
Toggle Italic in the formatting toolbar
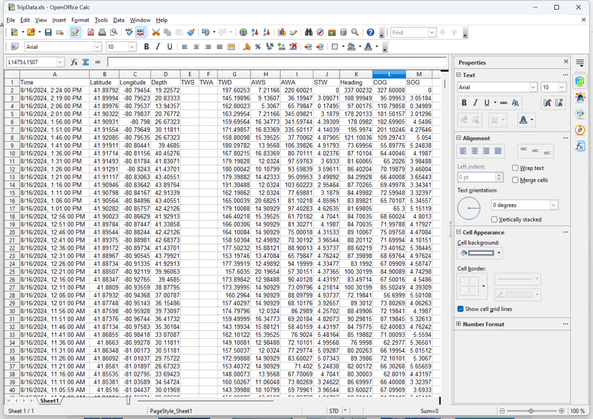tap(158, 47)
